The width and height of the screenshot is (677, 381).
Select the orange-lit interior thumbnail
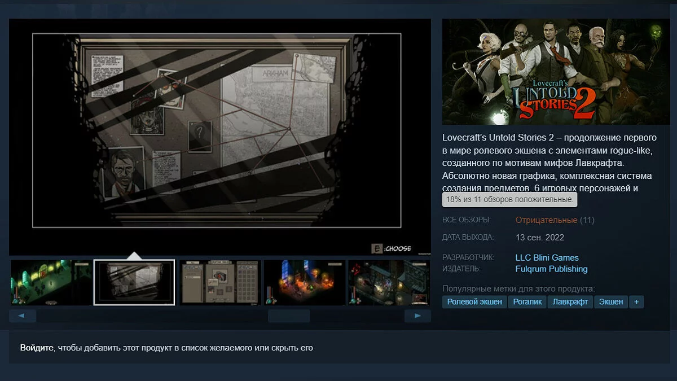(x=305, y=282)
